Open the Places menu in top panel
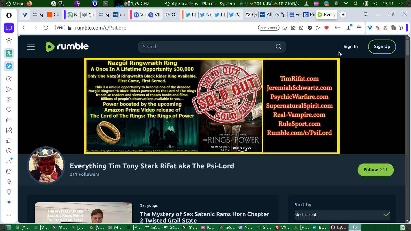 [209, 4]
